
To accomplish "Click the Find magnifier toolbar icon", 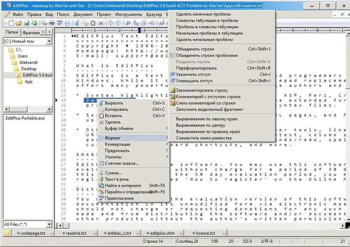I will [128, 23].
